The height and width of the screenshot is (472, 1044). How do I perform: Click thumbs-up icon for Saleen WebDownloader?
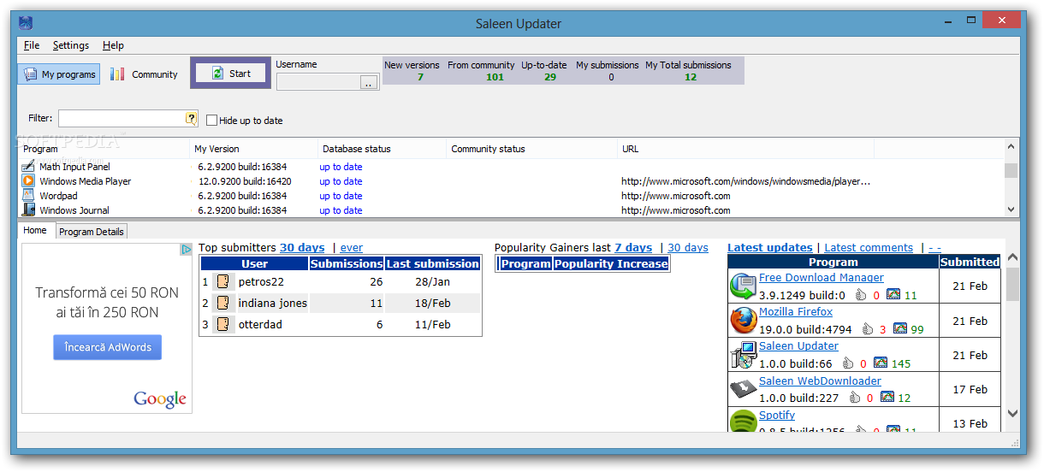point(853,398)
